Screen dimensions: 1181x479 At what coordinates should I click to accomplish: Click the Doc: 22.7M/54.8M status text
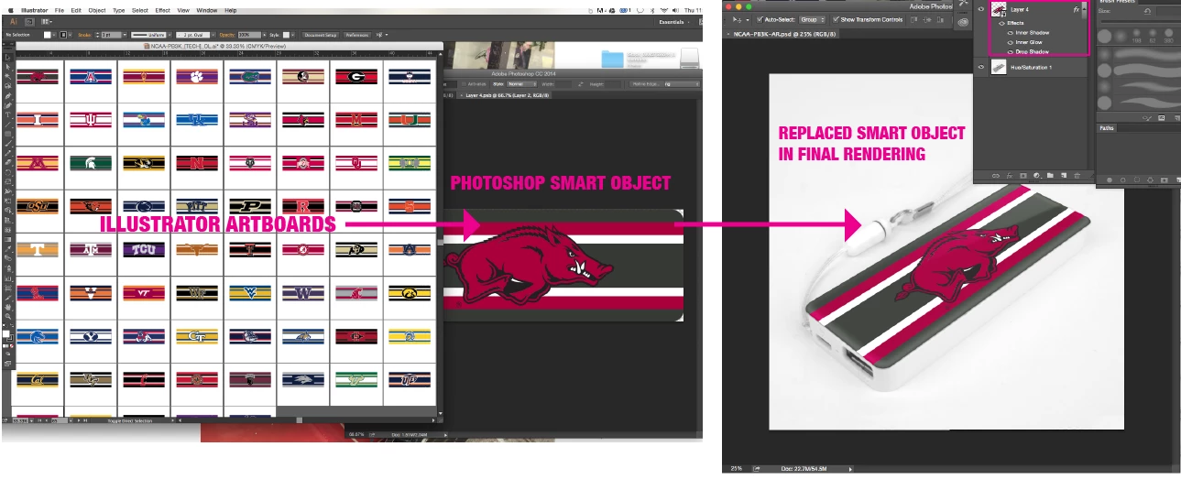coord(804,468)
